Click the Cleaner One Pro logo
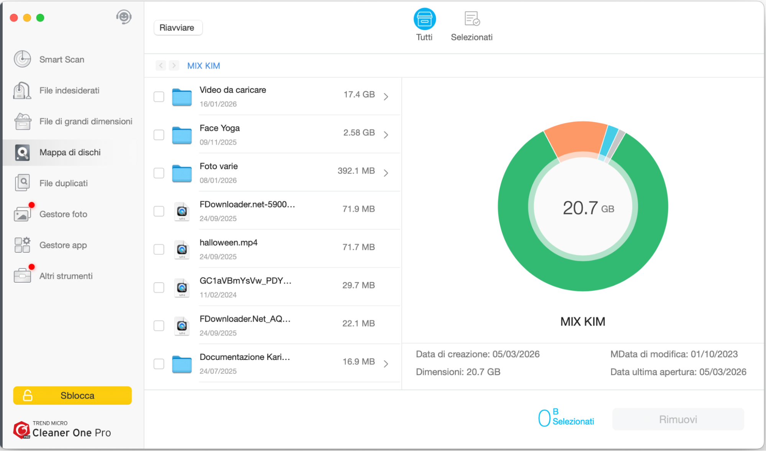 coord(62,430)
